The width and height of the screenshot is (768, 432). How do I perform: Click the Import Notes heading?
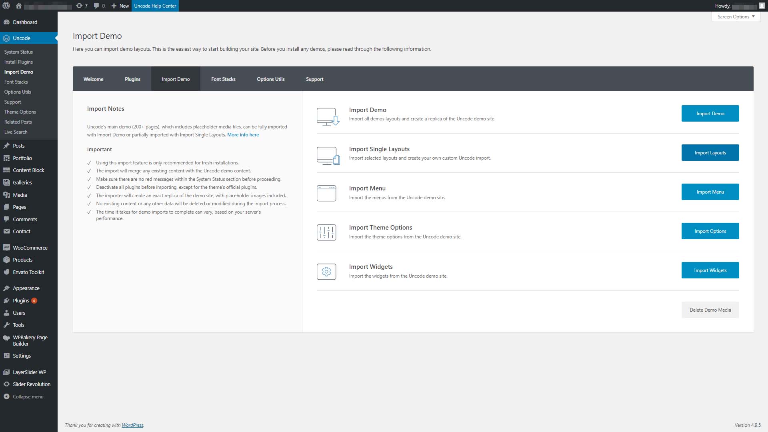tap(106, 109)
